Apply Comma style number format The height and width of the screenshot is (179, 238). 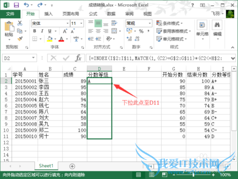tap(149, 31)
